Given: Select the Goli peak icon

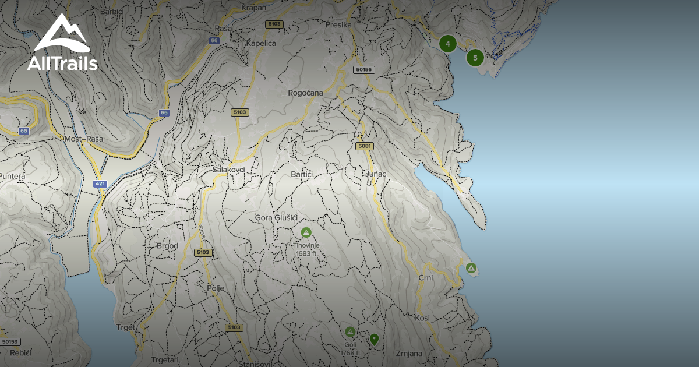Looking at the screenshot, I should coord(350,332).
